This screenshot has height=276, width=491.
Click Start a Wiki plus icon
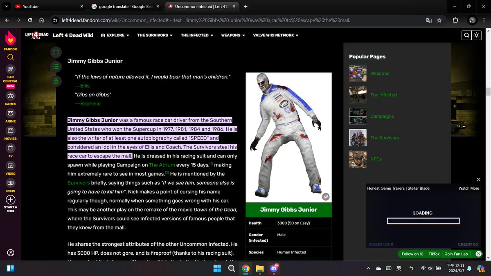tap(11, 200)
